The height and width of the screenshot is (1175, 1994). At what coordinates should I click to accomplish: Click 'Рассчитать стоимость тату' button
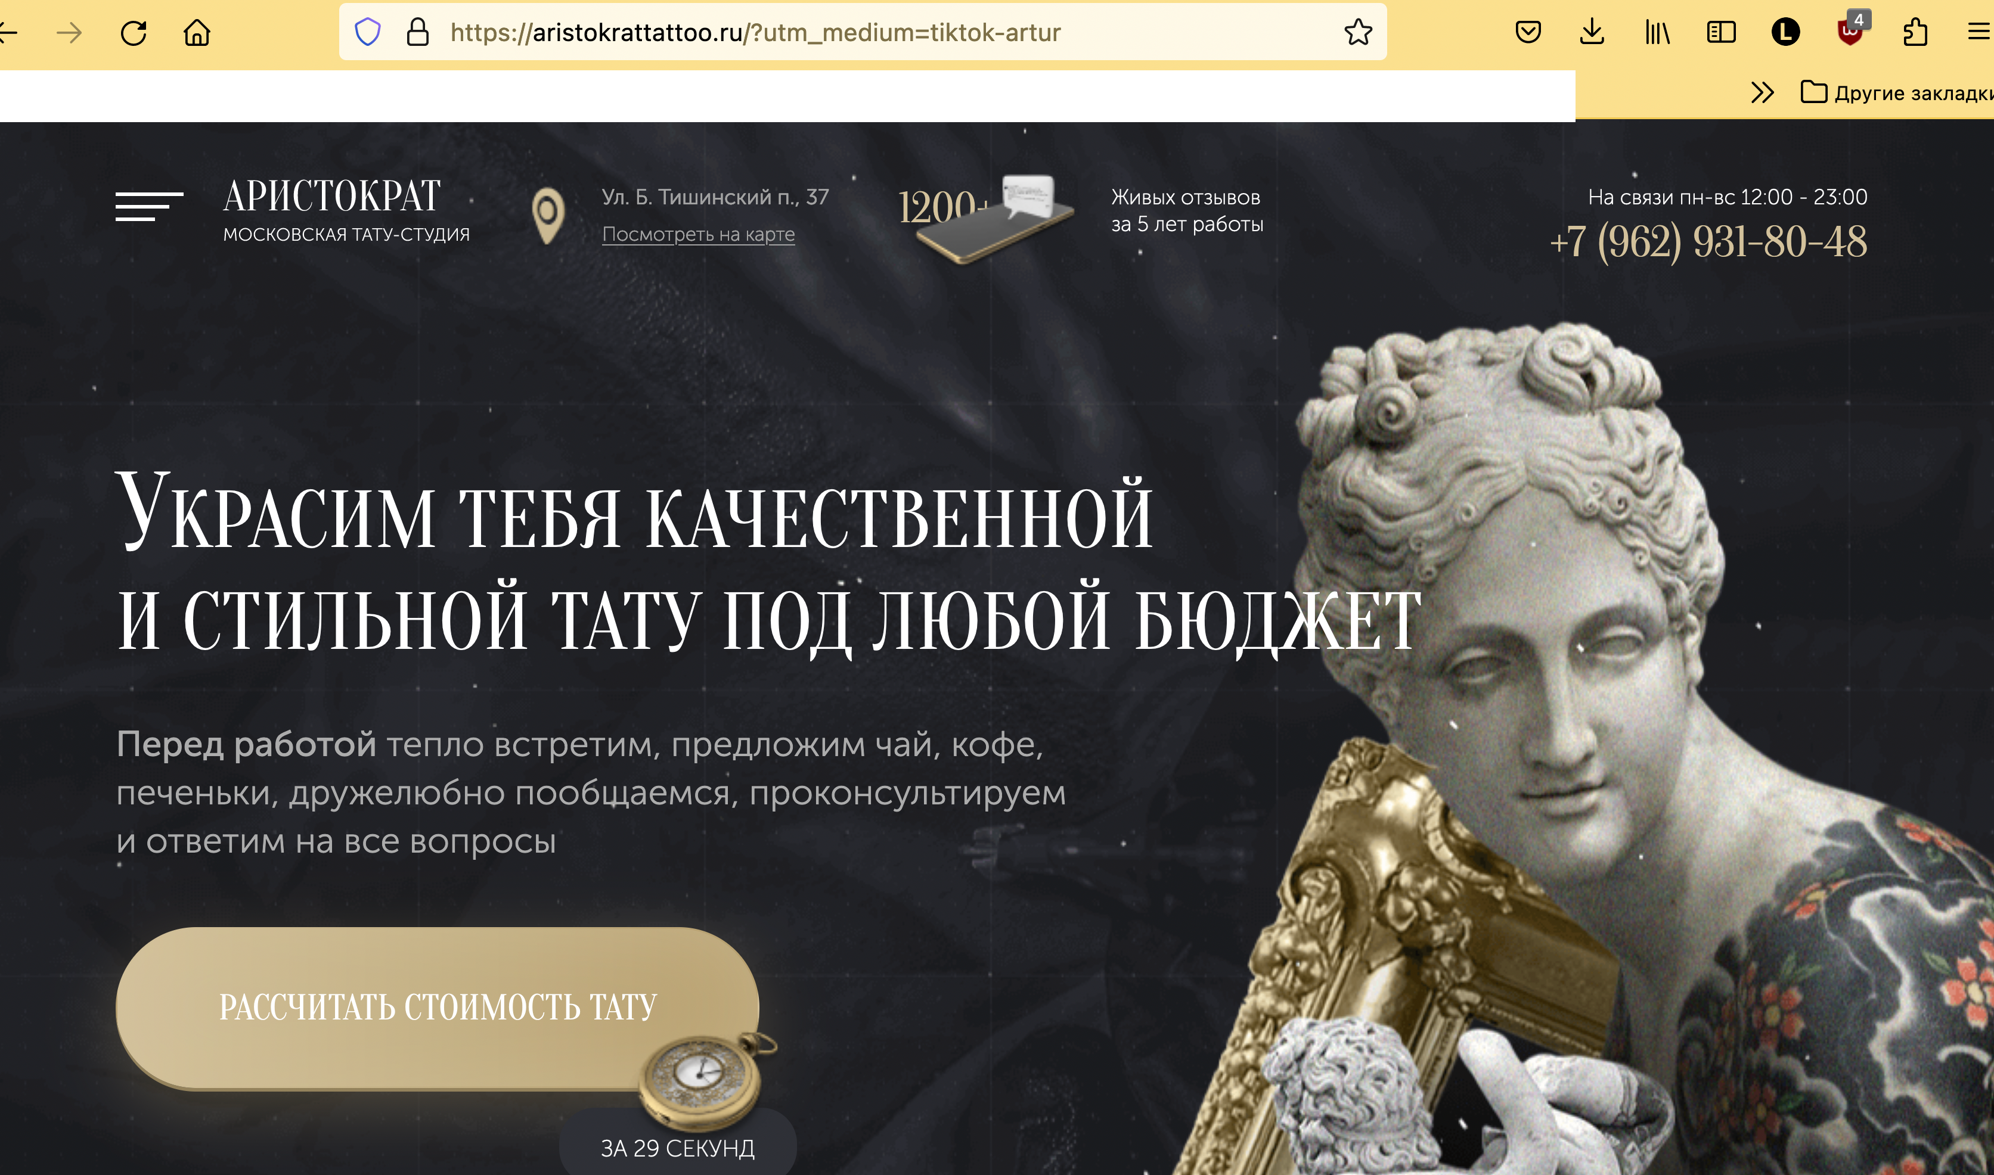click(437, 1007)
